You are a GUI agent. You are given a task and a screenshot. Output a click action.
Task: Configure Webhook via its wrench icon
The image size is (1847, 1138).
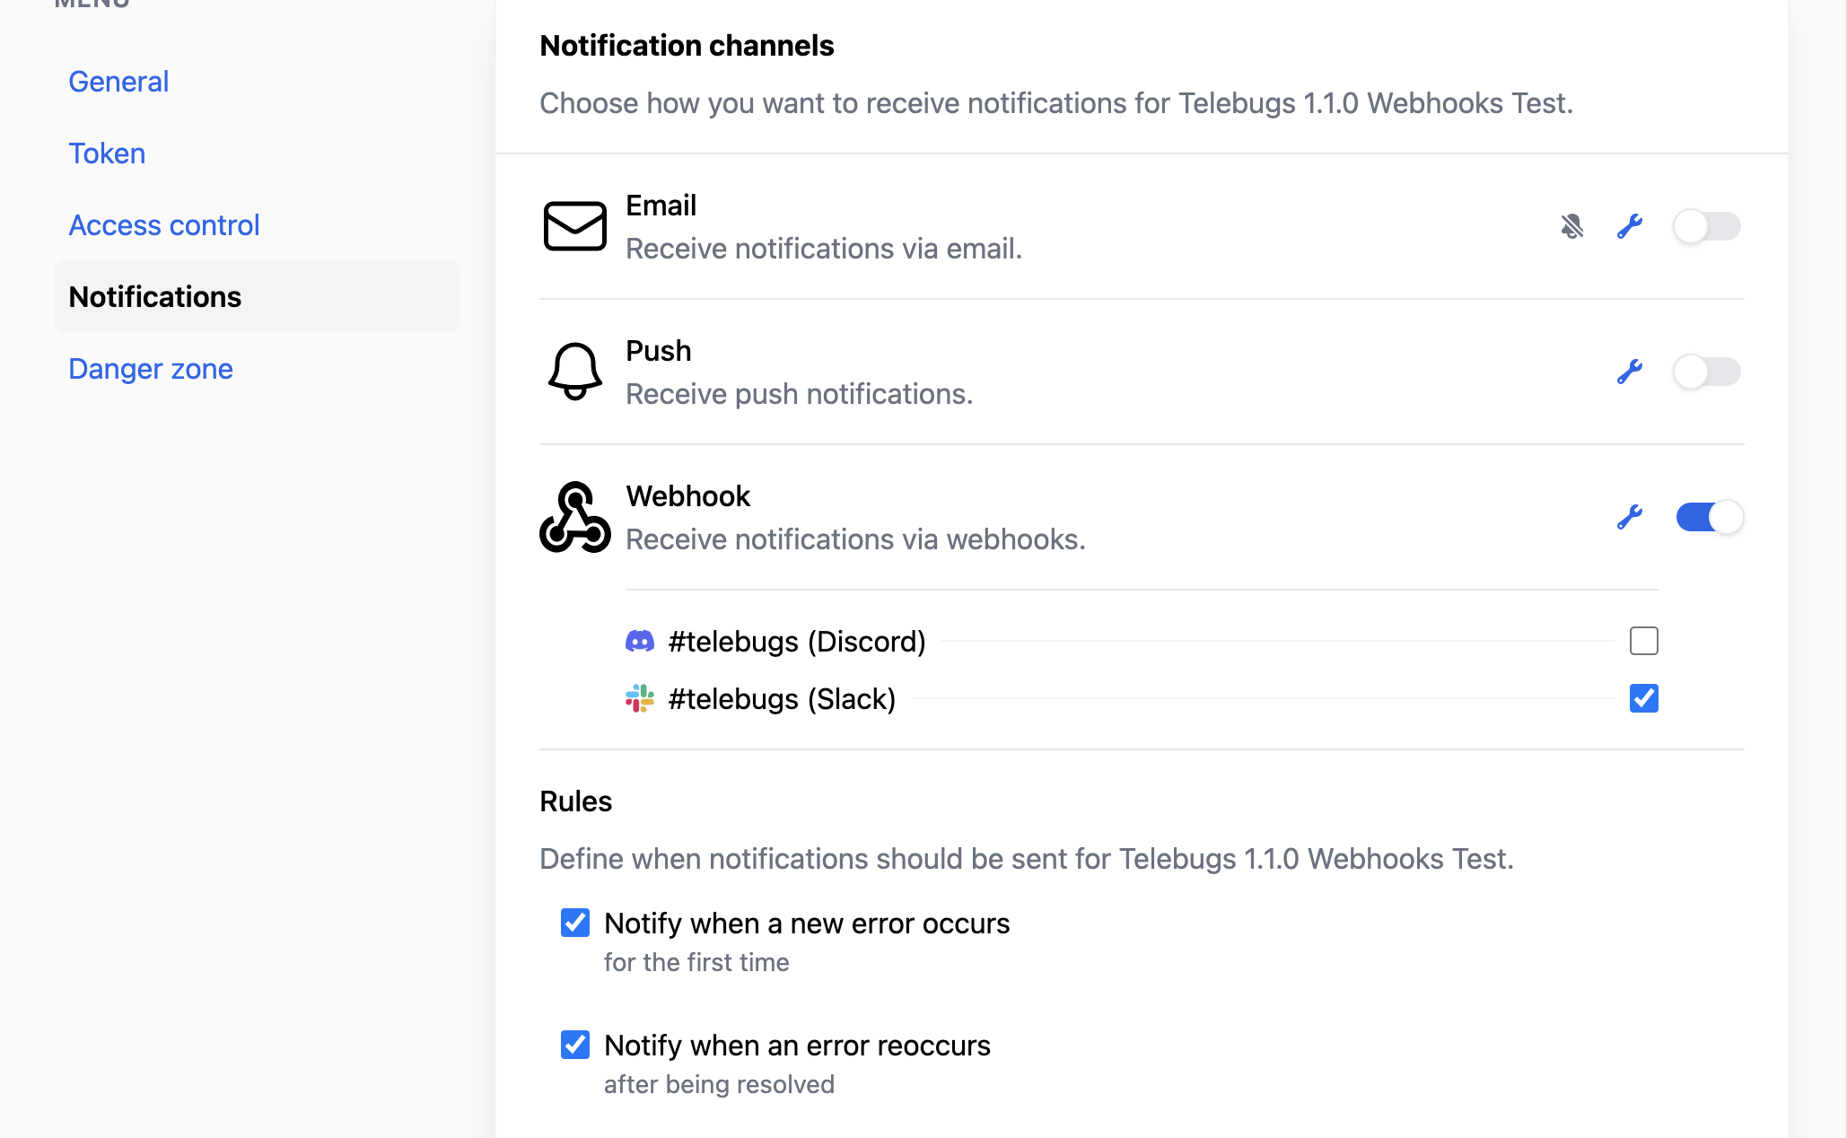tap(1630, 516)
